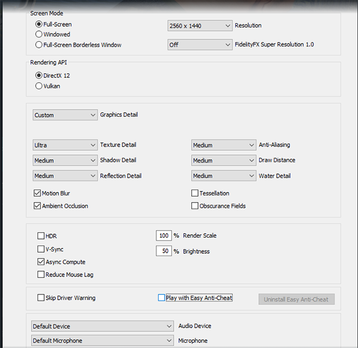Enable Obscurance Fields checkbox
The image size is (358, 348).
point(195,206)
